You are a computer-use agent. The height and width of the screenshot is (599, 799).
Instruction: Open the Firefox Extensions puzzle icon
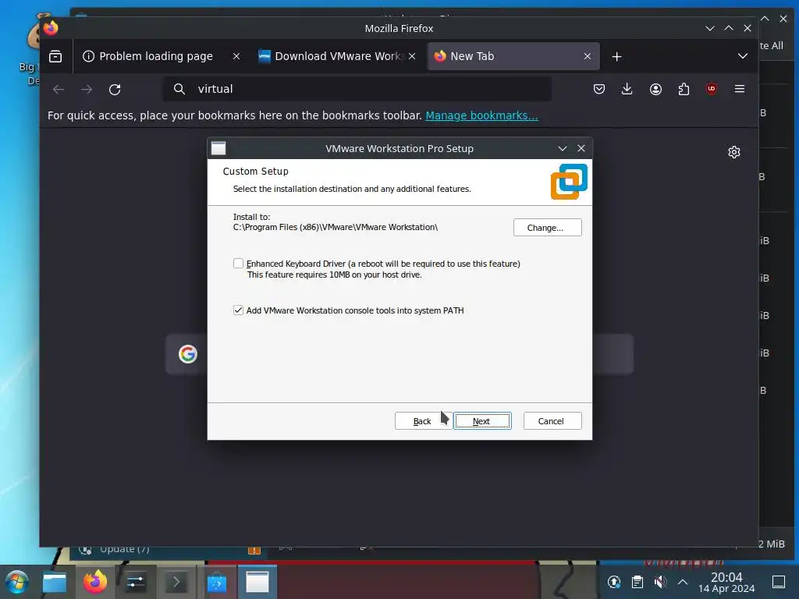click(684, 89)
